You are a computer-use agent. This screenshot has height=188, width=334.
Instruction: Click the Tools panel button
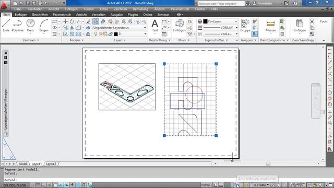(x=324, y=21)
